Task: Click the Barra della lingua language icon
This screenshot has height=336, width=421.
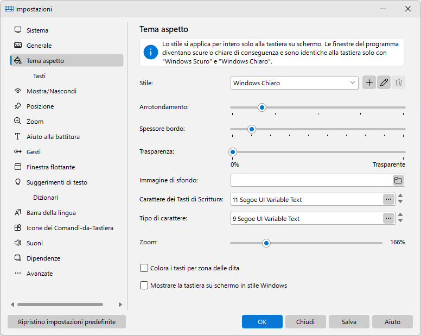Action: [18, 212]
